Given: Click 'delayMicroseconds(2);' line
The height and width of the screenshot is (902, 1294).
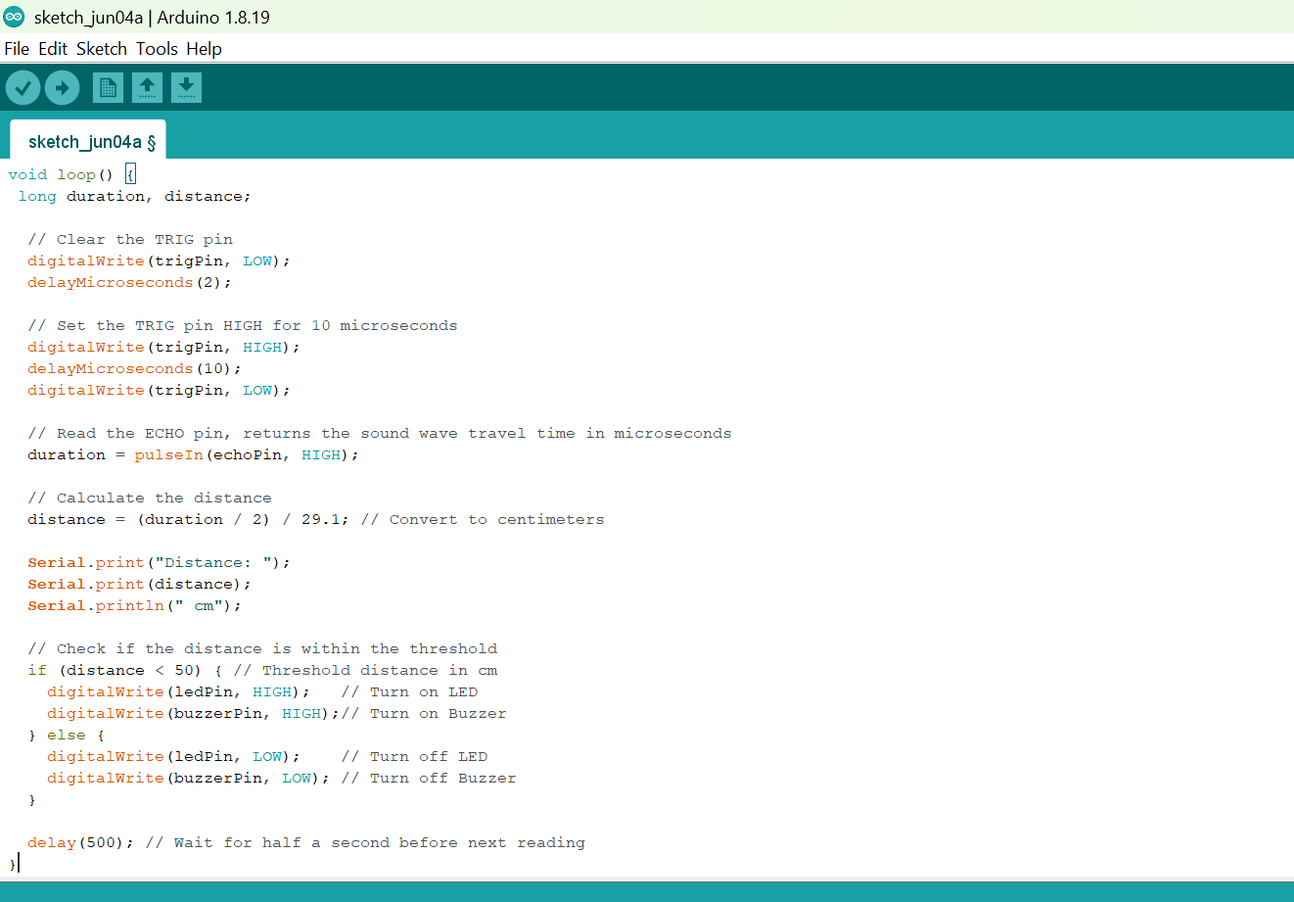Looking at the screenshot, I should 130,283.
